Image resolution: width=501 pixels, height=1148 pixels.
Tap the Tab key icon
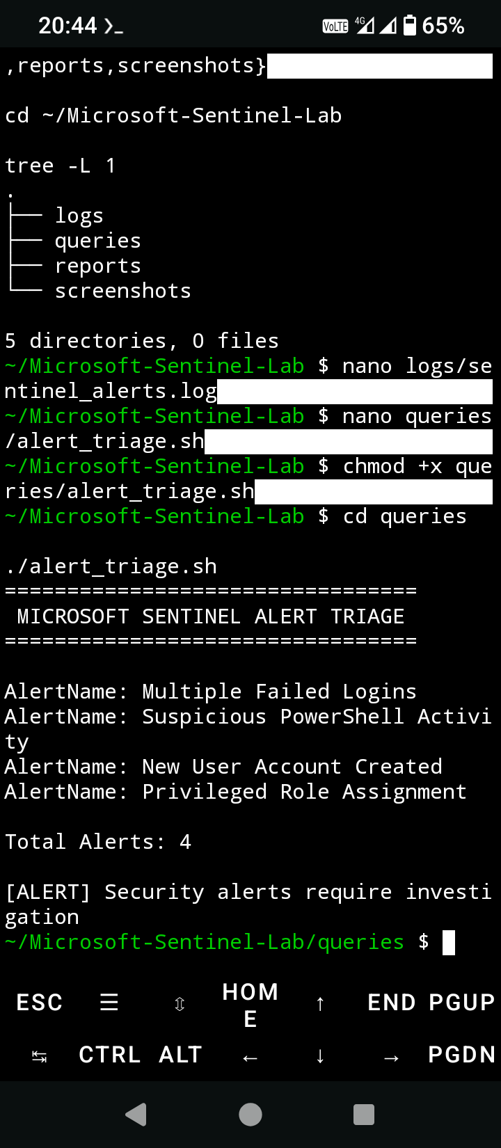pos(40,1057)
